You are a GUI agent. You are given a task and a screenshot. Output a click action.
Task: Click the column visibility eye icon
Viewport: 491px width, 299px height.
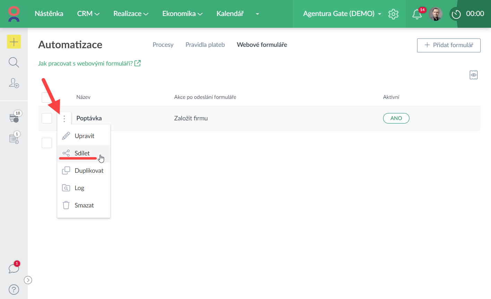pyautogui.click(x=473, y=75)
